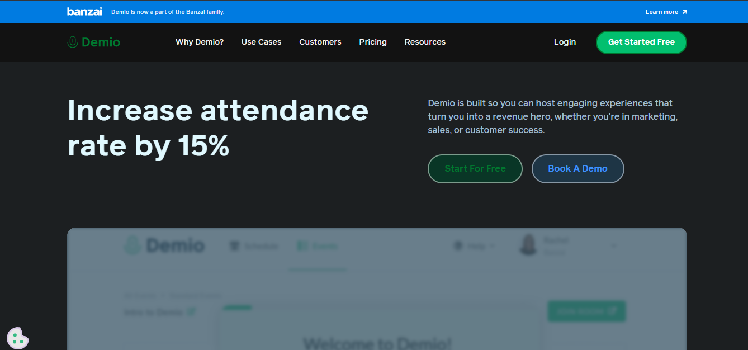
Task: Open the Customers menu item
Action: pyautogui.click(x=320, y=42)
